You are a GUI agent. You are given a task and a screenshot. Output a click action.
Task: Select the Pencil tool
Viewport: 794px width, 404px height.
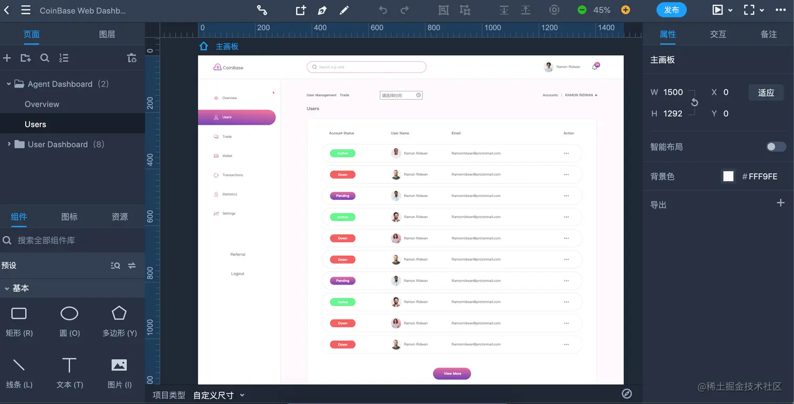click(343, 10)
